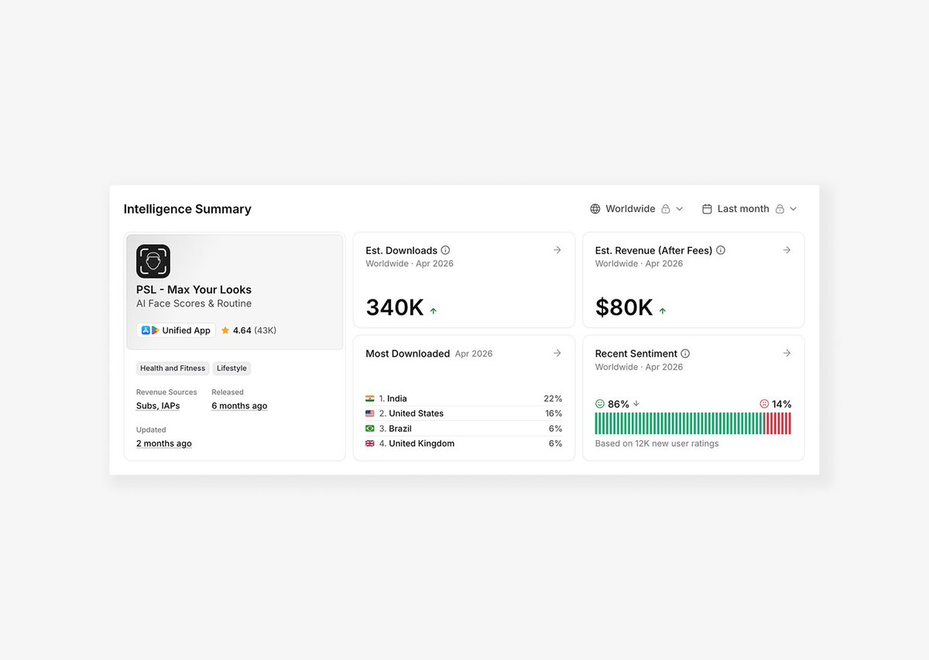
Task: Click the PSL app face-scan icon
Action: pos(153,262)
